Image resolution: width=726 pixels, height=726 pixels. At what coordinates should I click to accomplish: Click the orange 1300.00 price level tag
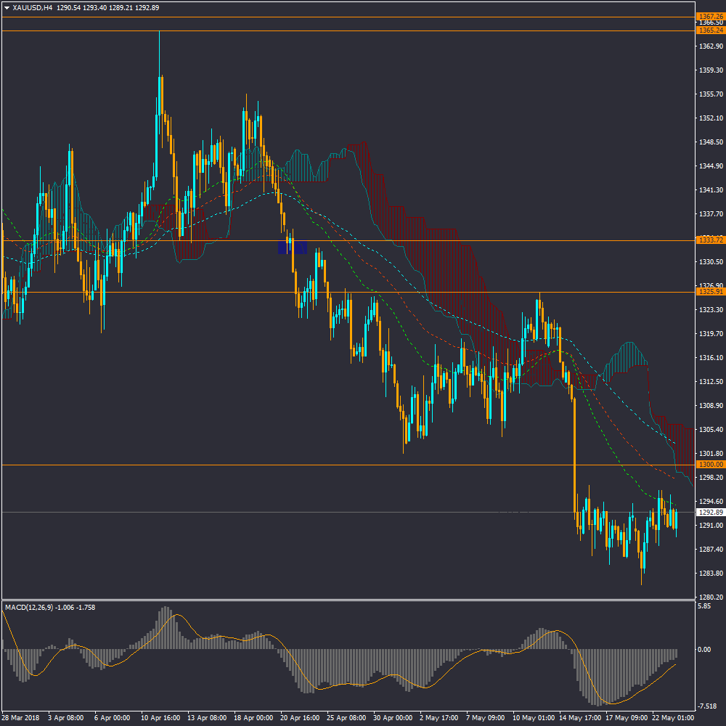coord(710,465)
